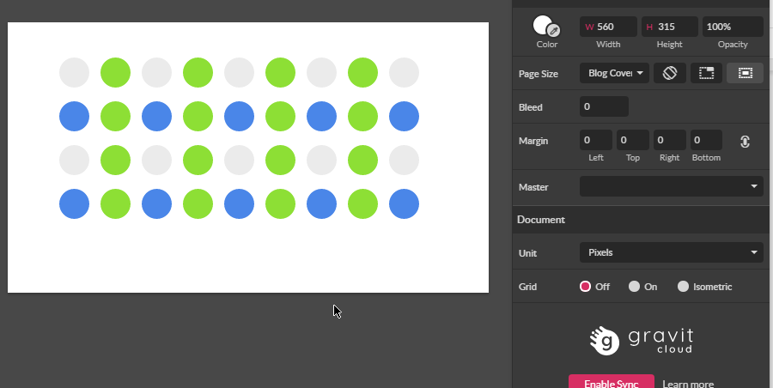Screen dimensions: 773x388
Task: Click the Right margin input
Action: click(x=669, y=140)
